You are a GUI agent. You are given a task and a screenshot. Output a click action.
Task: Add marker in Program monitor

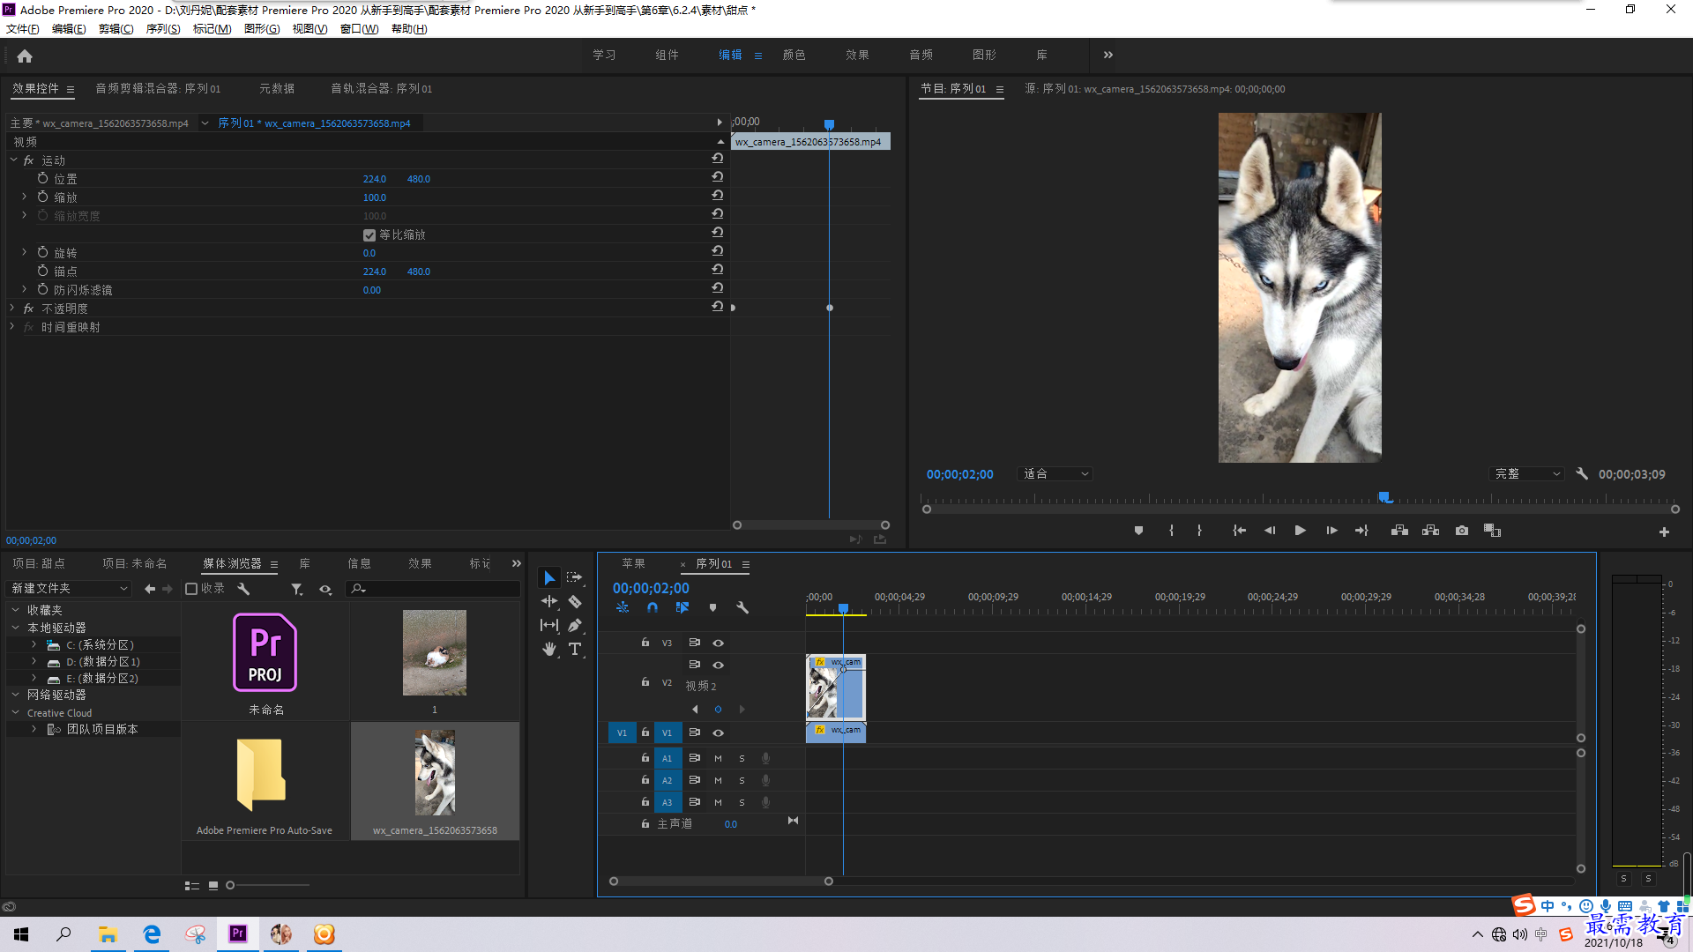[x=1138, y=531]
